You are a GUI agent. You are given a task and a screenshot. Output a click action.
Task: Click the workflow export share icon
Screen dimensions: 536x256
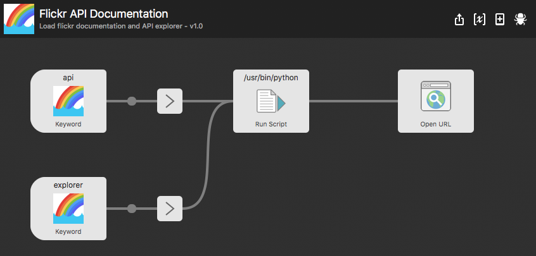459,19
